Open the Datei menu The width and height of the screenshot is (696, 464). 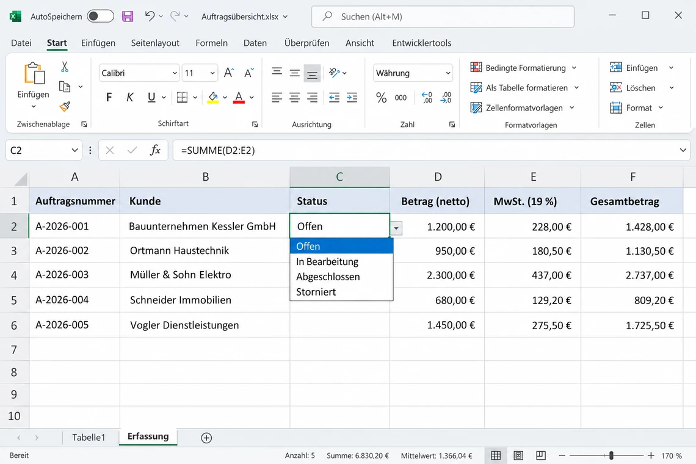pos(21,43)
